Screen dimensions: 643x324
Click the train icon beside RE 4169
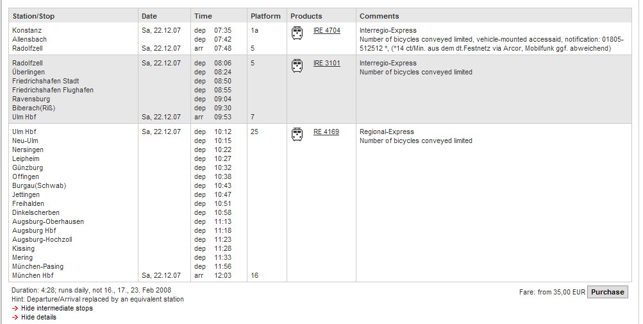pos(297,135)
